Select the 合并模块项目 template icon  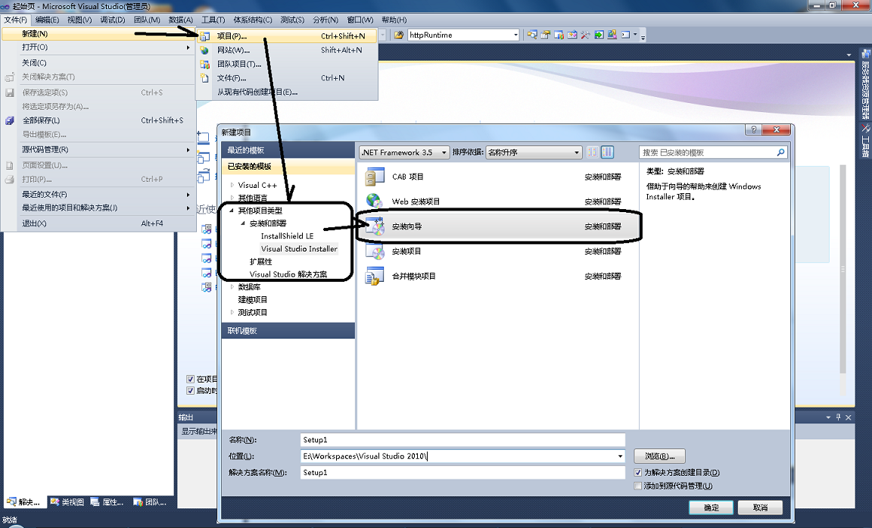[x=375, y=276]
